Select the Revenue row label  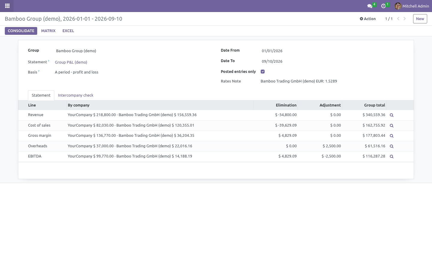tap(36, 115)
